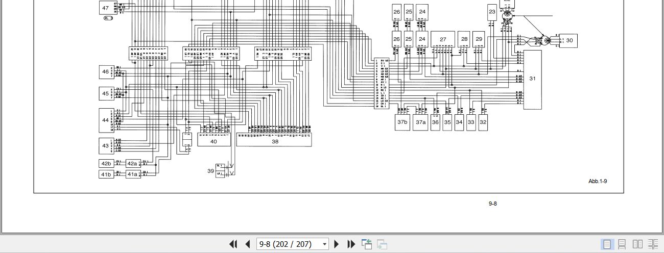
Task: Go to the next page
Action: tap(337, 244)
